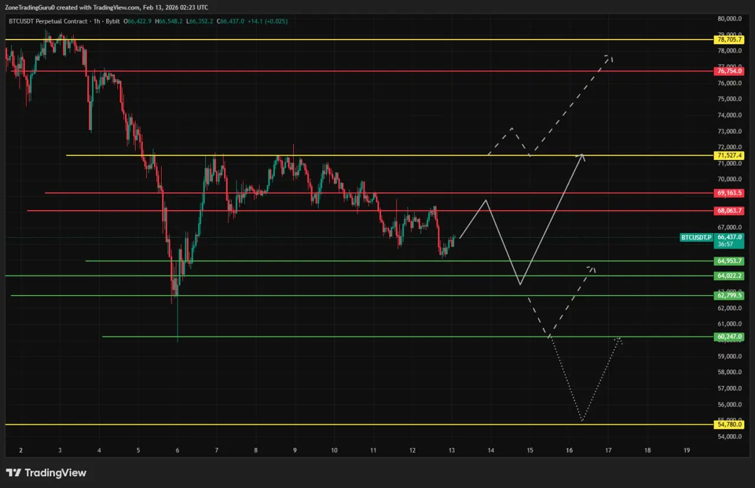Click the open value O66,422.9

[x=137, y=21]
